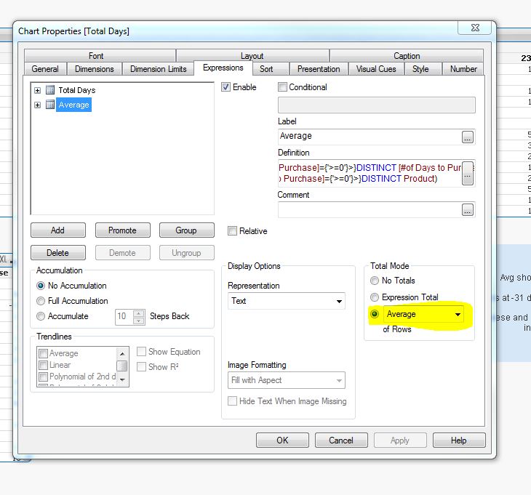Open the Presentation tab
531x495 pixels.
319,68
